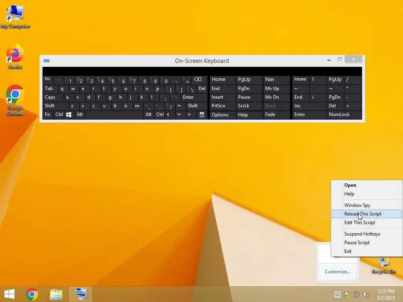403x302 pixels.
Task: Toggle the Fn key
Action: click(x=48, y=115)
